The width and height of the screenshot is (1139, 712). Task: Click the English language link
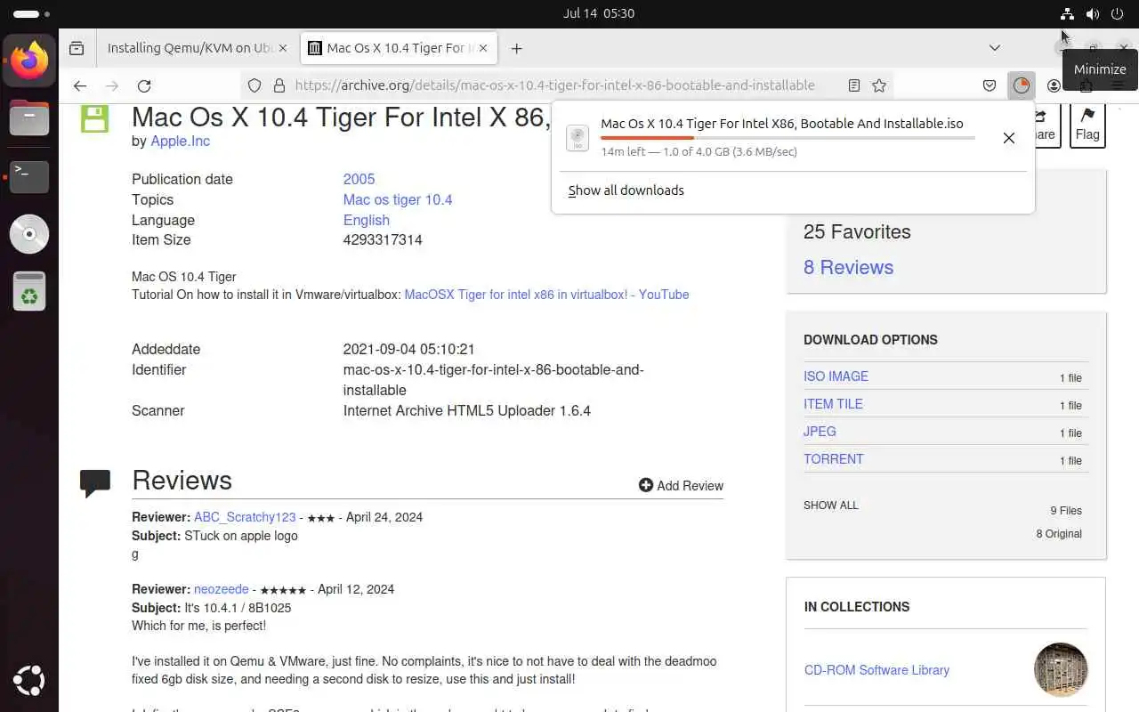[x=367, y=220]
